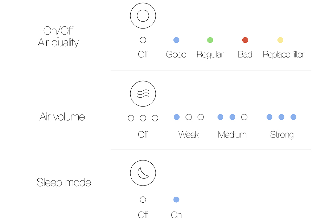
Task: Click the yellow Replace filter dot
Action: (280, 40)
